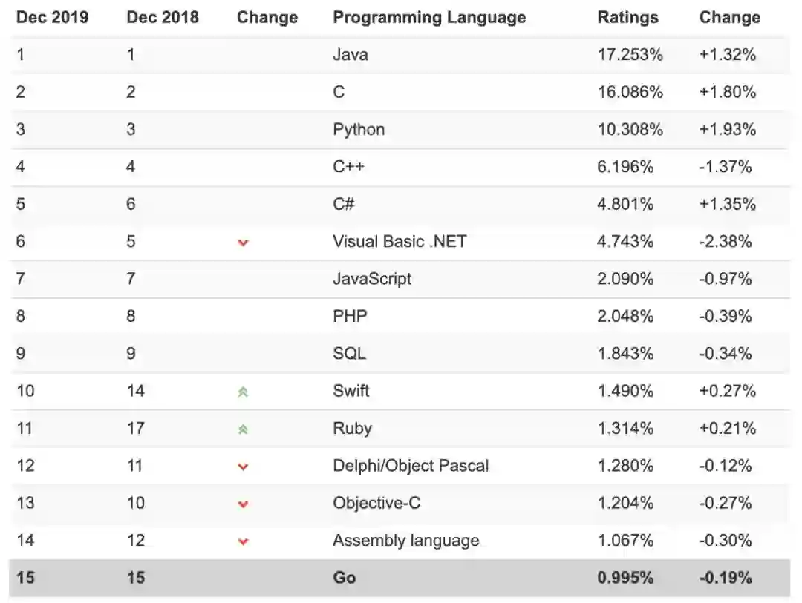Click the green double-up arrow beside Swift

coord(242,392)
